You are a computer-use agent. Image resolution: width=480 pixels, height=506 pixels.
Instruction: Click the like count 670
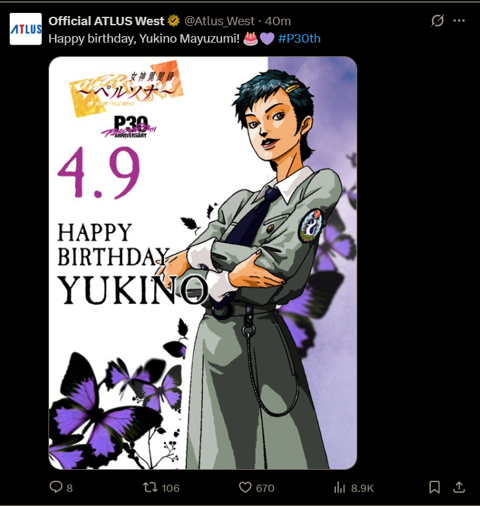[265, 488]
